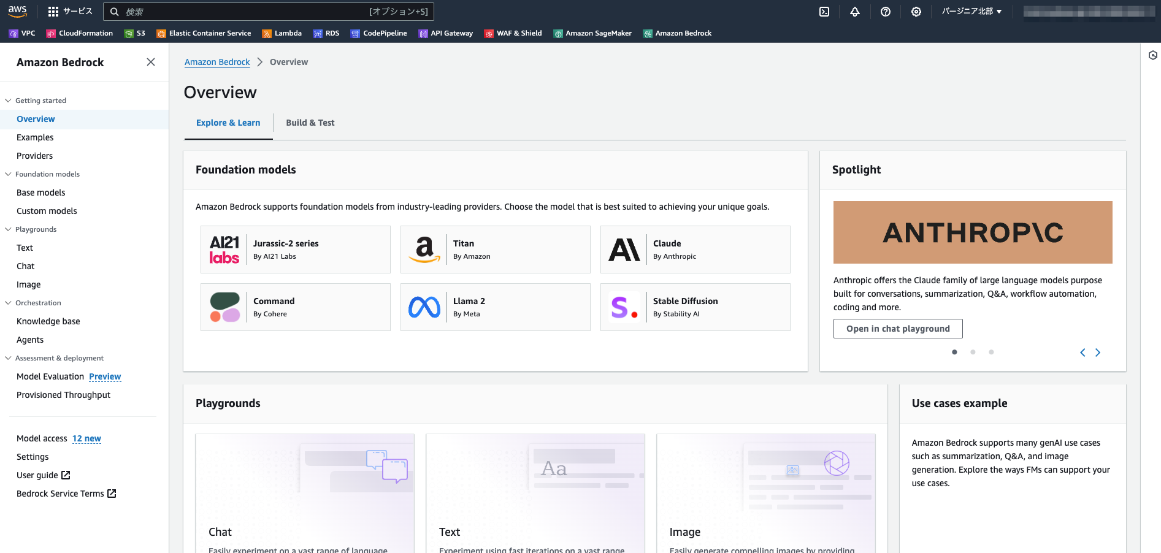Click the Amazon Bedrock breadcrumb link

217,62
